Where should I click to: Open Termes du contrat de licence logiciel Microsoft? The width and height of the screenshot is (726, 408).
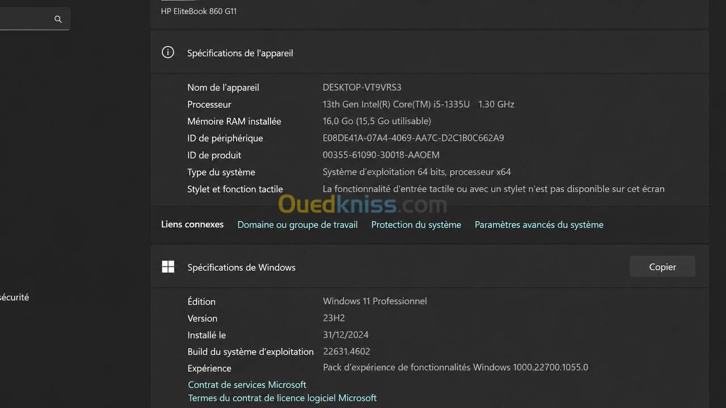282,398
